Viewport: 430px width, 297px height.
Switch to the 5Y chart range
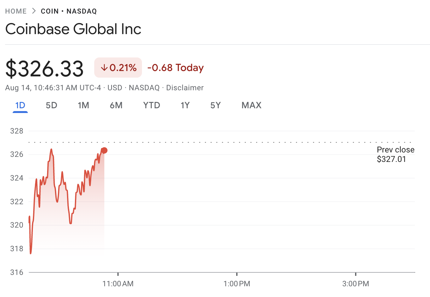click(x=216, y=105)
